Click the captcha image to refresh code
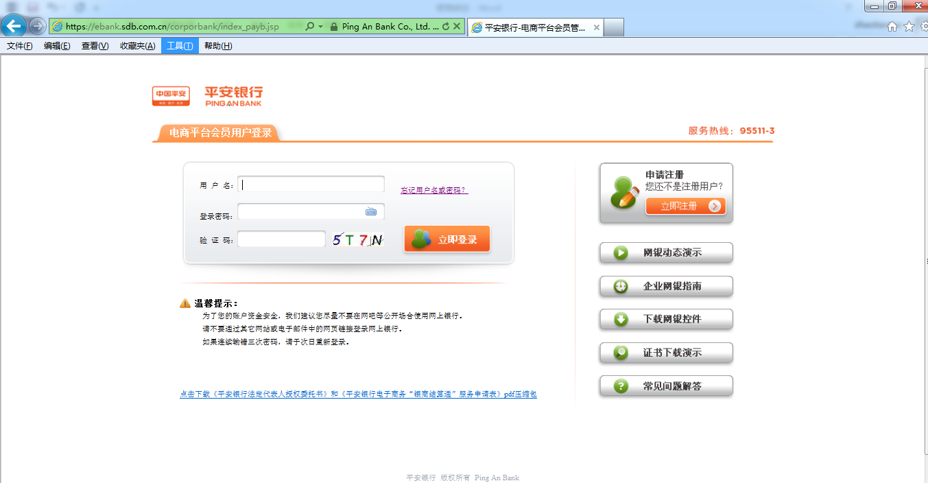Screen dimensions: 928x483 coord(357,240)
